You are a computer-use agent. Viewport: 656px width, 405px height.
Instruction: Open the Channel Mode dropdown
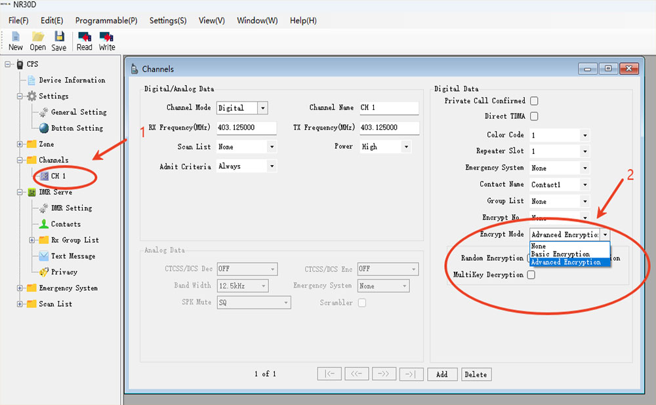pos(263,108)
